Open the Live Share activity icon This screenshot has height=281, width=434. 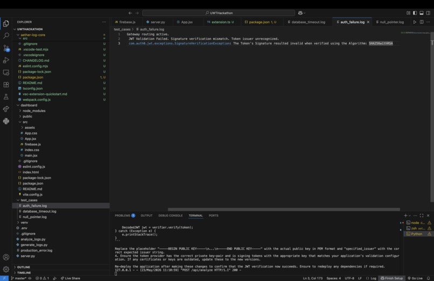point(6,109)
